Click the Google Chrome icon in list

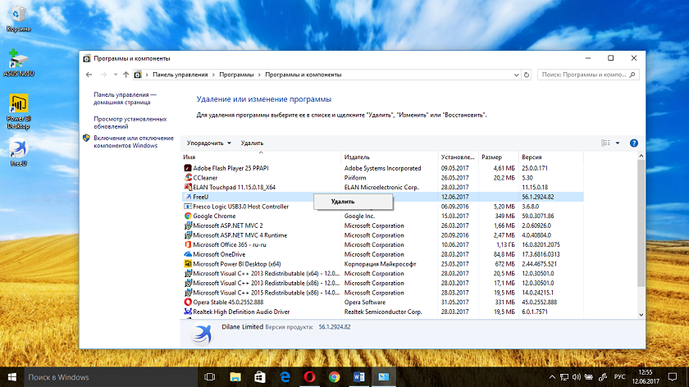pyautogui.click(x=188, y=216)
